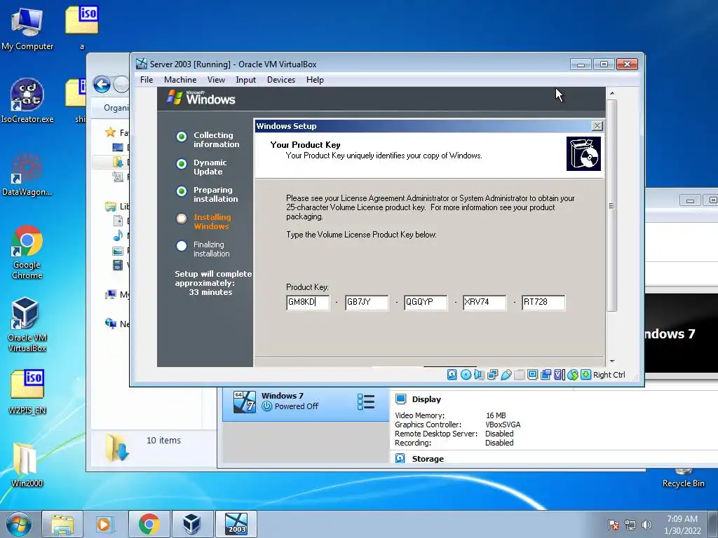Open the Devices menu
The height and width of the screenshot is (538, 718).
coord(281,80)
